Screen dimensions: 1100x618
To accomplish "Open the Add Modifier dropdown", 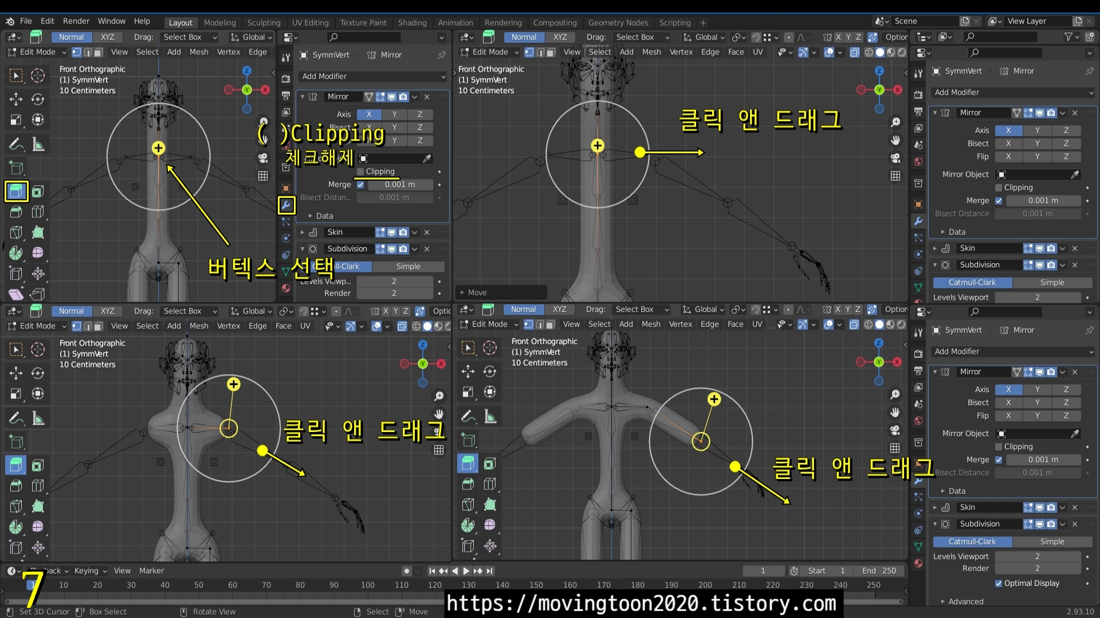I will (373, 77).
